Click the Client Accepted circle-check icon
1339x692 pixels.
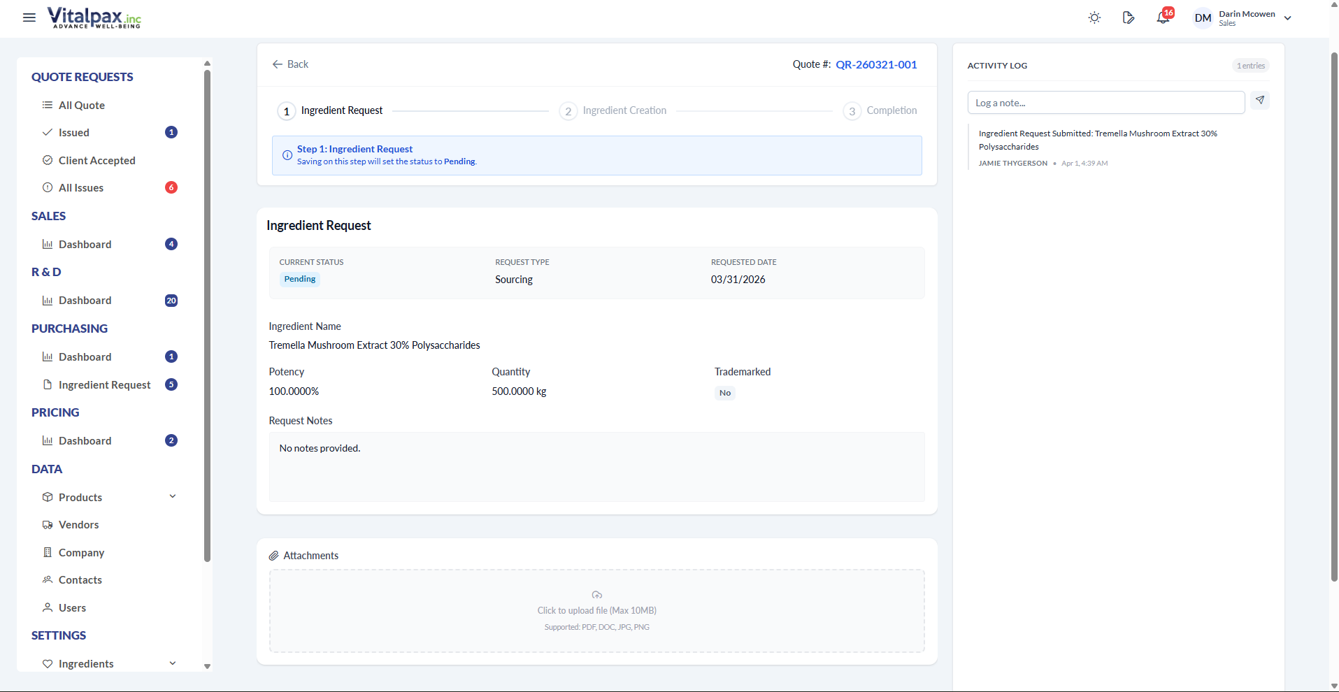[48, 160]
